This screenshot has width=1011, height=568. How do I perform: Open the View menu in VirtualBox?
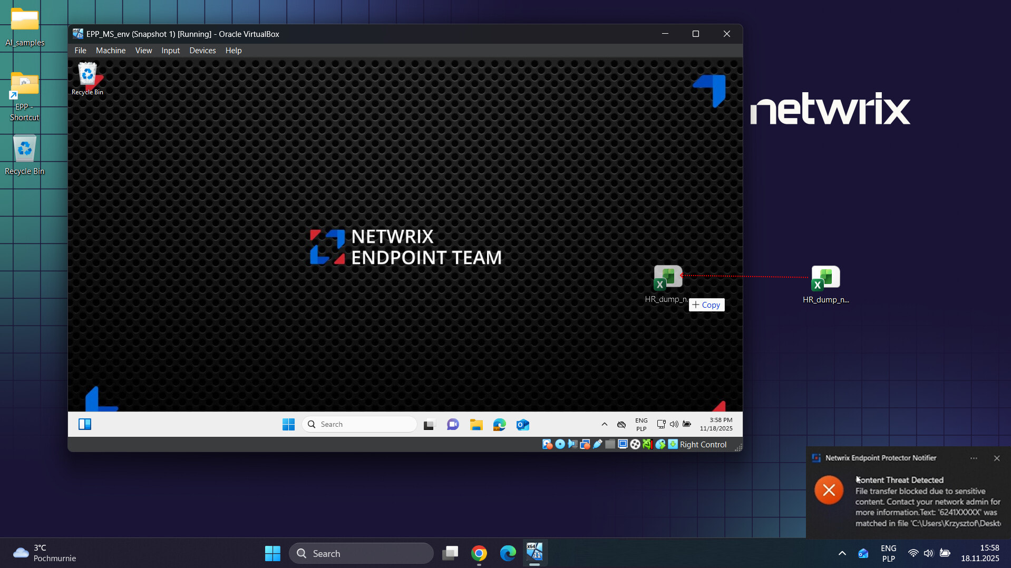point(143,51)
